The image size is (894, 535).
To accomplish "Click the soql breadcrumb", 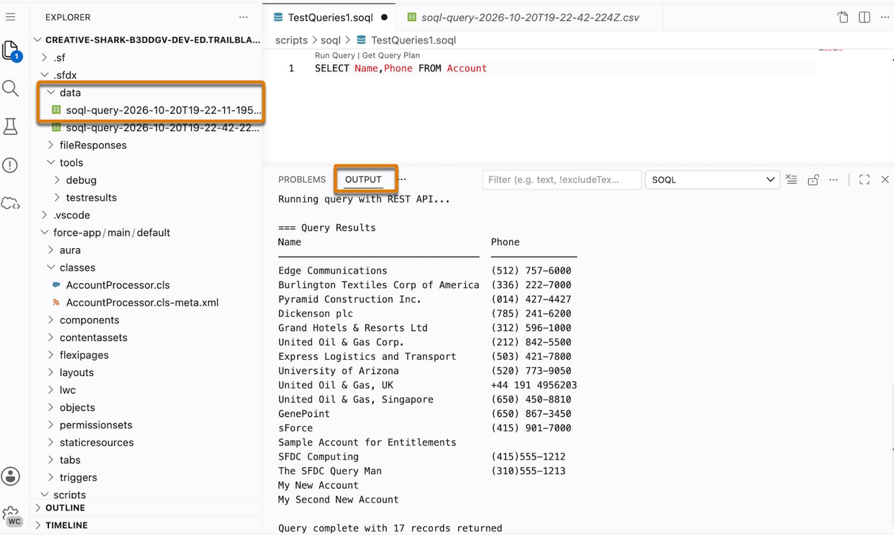I will pos(330,40).
